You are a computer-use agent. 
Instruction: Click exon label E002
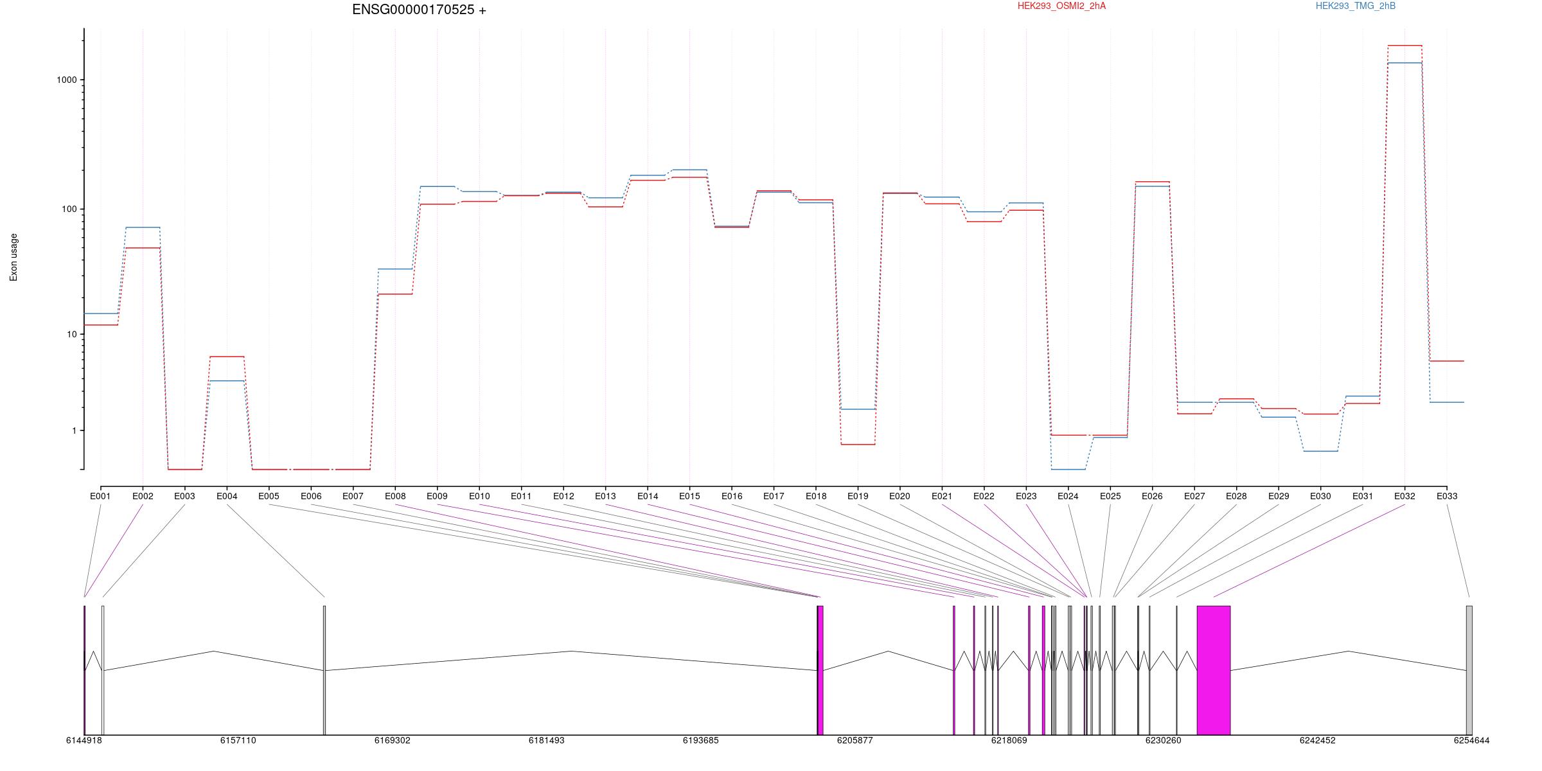pos(143,496)
